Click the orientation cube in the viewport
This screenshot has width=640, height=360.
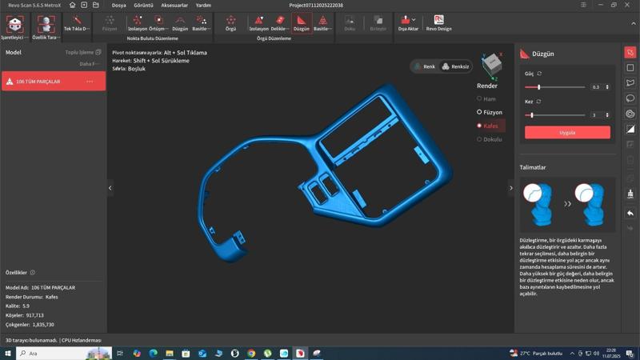point(491,65)
